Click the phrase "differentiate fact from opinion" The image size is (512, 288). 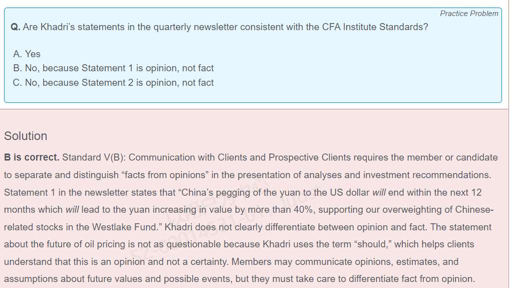(x=411, y=279)
